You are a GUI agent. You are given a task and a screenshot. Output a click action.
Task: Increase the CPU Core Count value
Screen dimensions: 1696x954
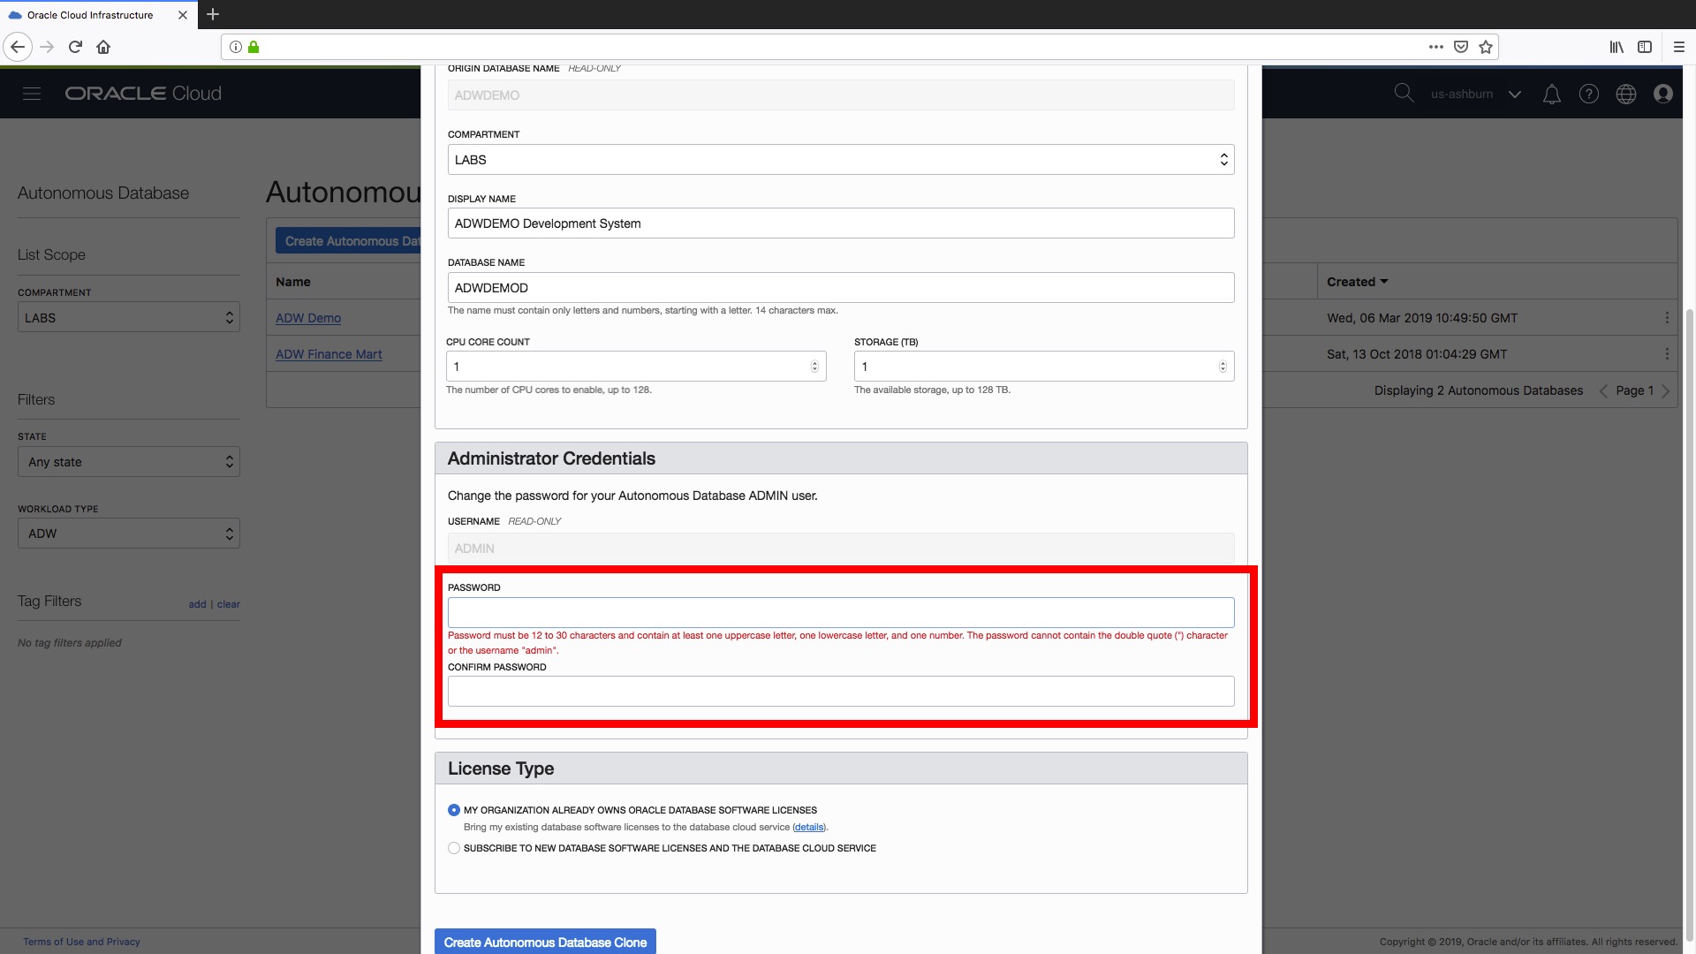coord(814,362)
